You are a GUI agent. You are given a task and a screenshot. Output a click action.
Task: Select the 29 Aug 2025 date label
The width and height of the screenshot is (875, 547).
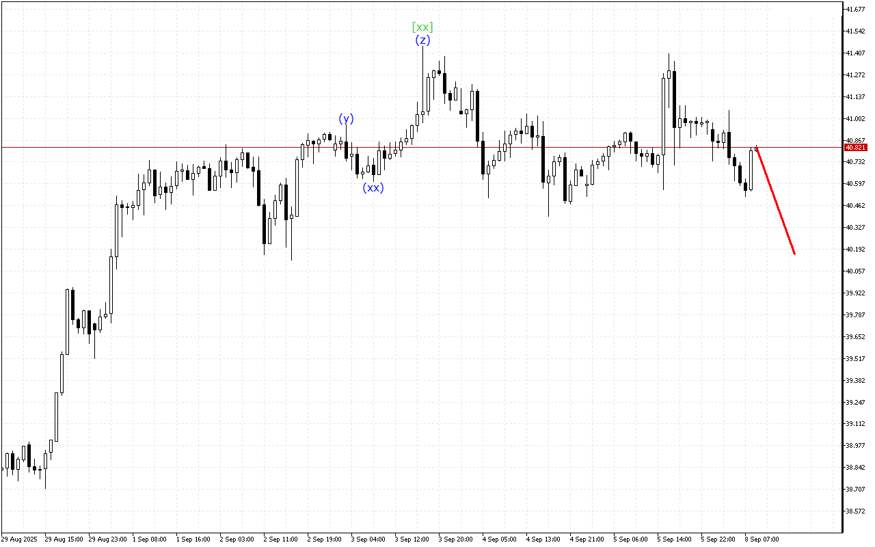[21, 539]
